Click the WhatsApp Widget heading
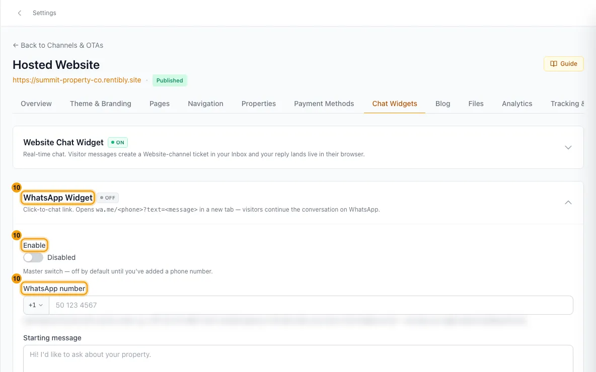This screenshot has width=596, height=372. click(x=58, y=198)
